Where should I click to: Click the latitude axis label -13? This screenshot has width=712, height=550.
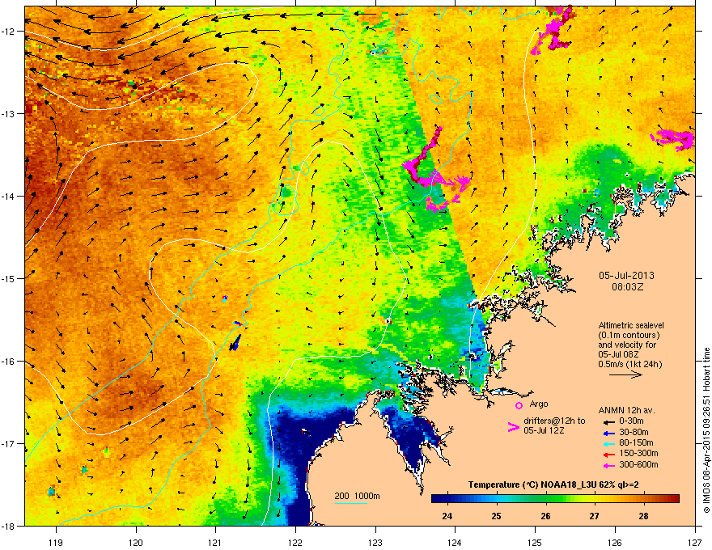pyautogui.click(x=9, y=113)
